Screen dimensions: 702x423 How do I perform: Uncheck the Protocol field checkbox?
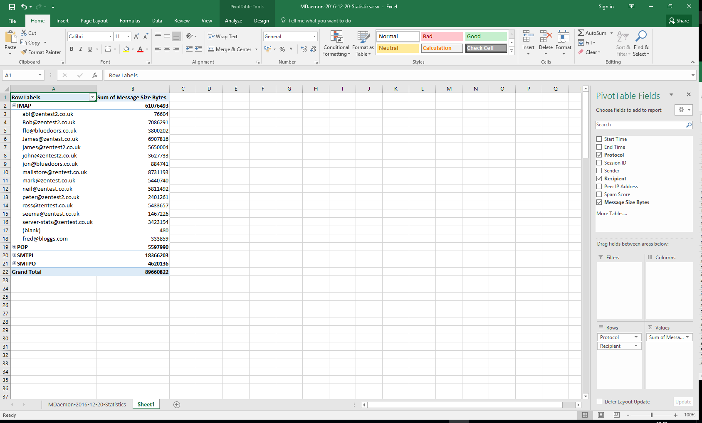pos(599,155)
